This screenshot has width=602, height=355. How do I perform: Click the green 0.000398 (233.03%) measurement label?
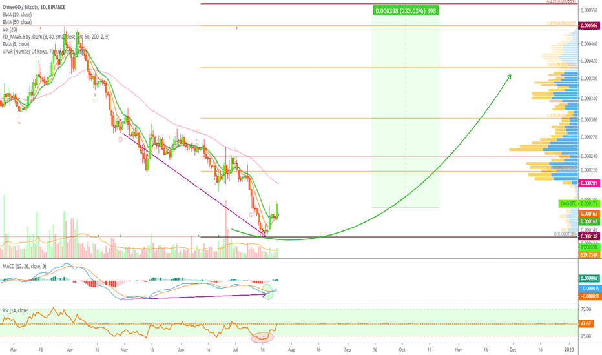(x=406, y=11)
